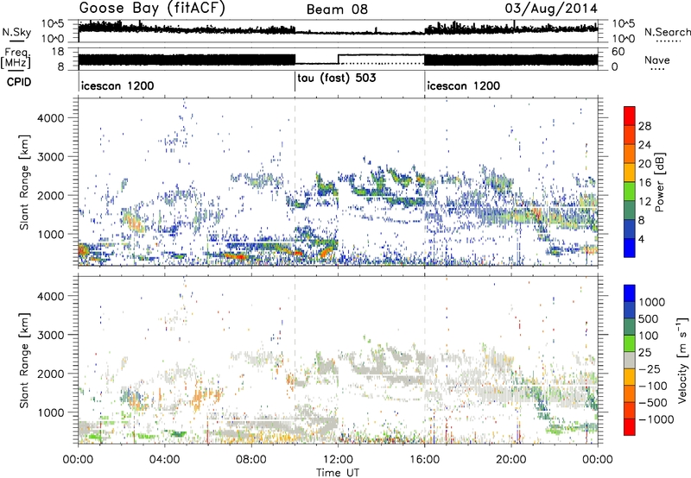691x478 pixels.
Task: Click the "Slant Range [km]" label of power panel
Action: pyautogui.click(x=24, y=182)
